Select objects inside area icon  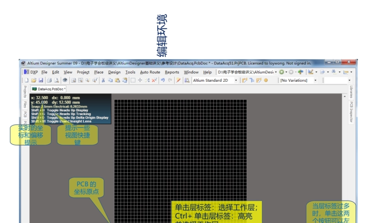point(133,80)
